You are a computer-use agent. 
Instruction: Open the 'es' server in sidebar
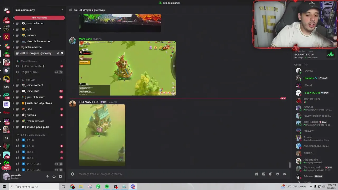pos(6,138)
